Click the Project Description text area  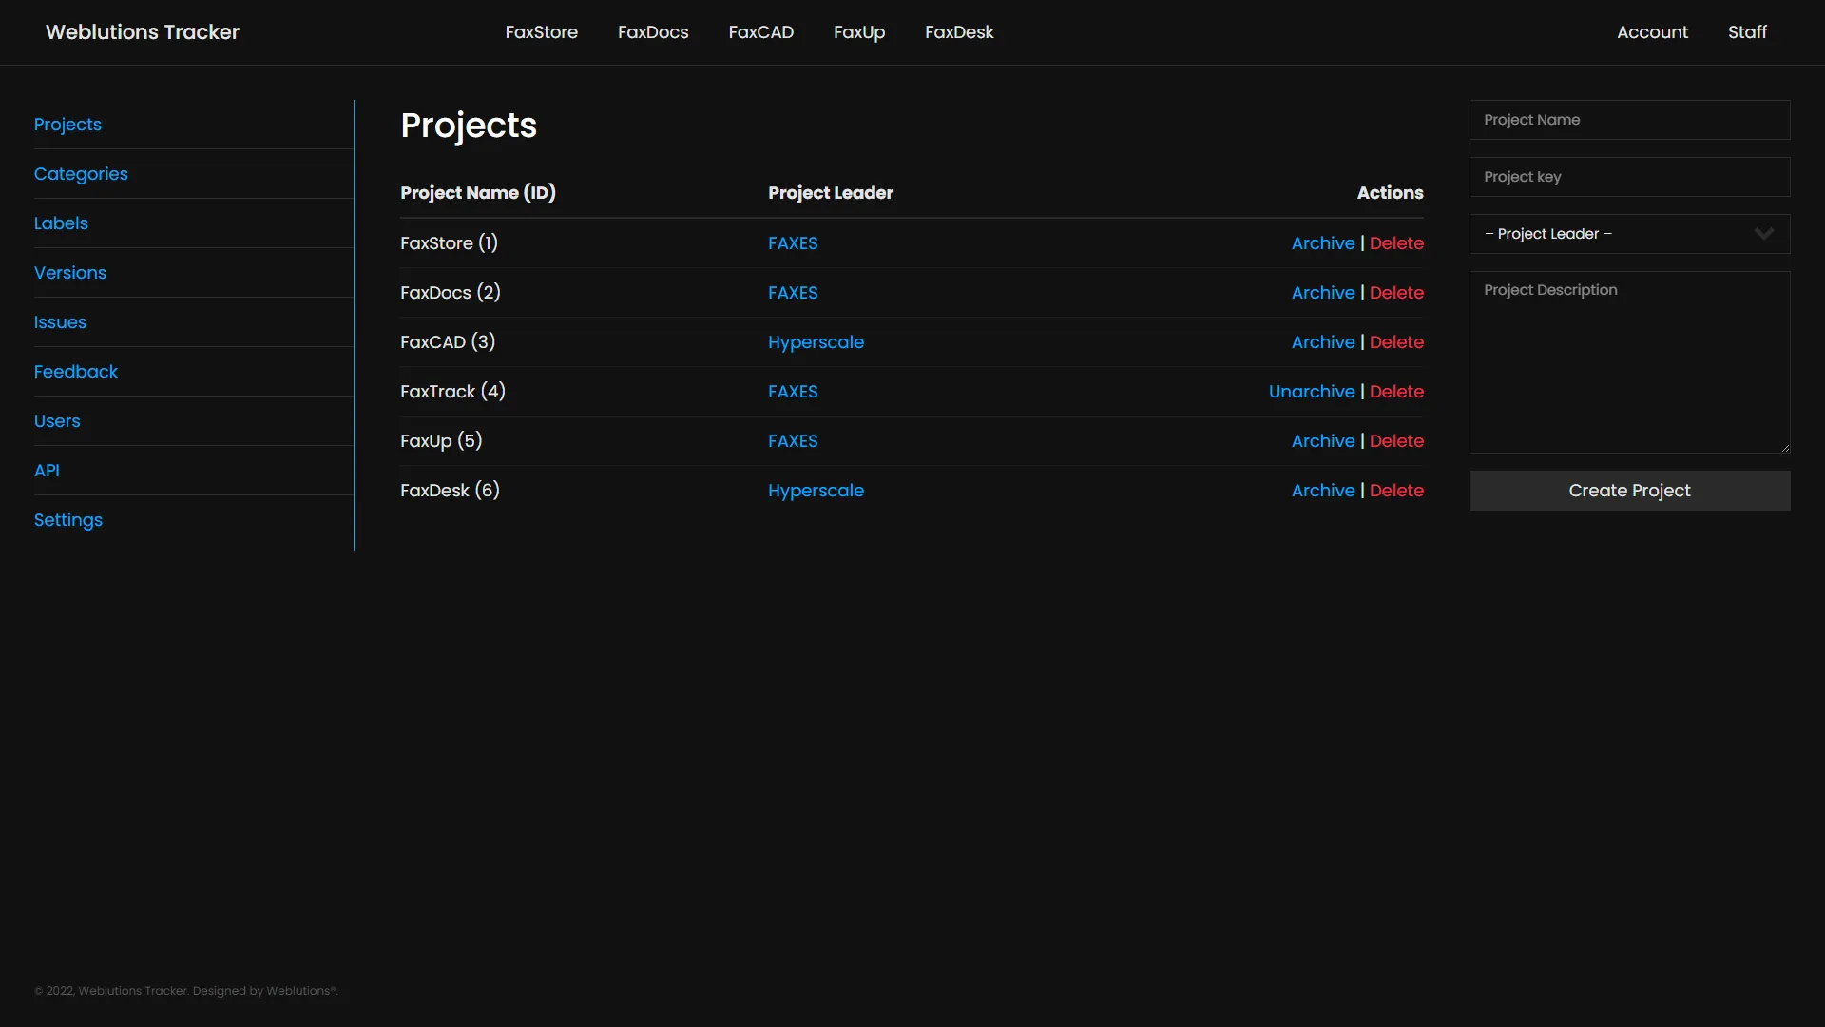[x=1629, y=361]
